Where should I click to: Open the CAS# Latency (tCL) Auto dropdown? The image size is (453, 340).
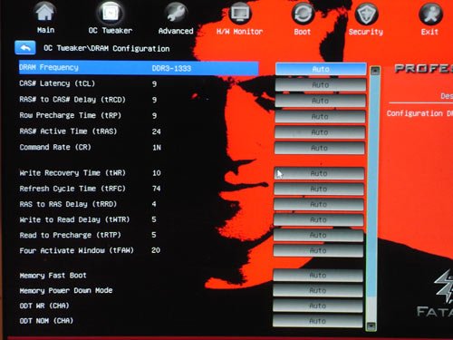tap(321, 85)
